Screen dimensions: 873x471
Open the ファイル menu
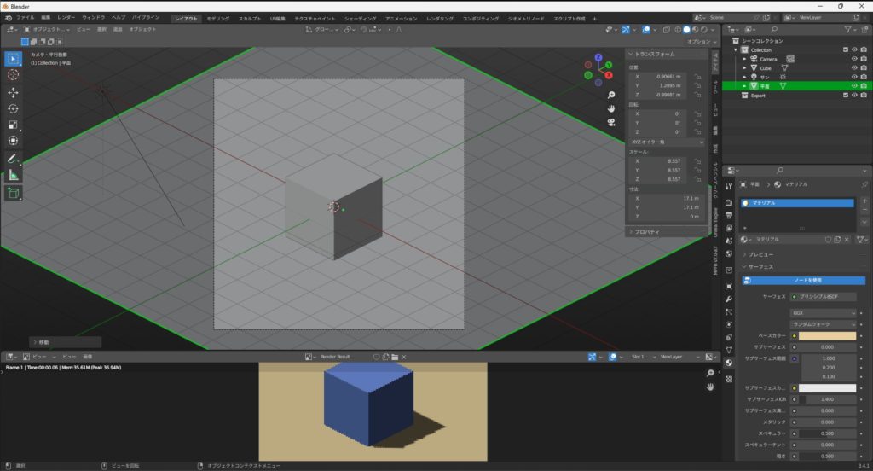pyautogui.click(x=26, y=17)
